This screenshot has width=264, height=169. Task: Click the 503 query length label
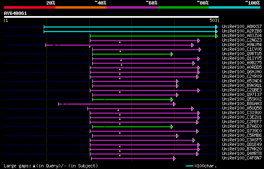point(213,20)
